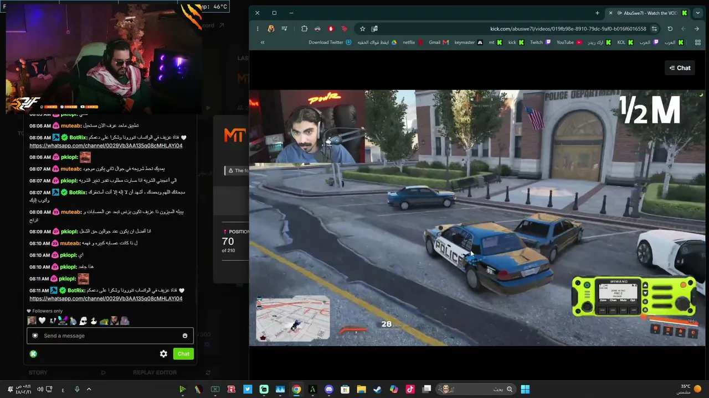Insert the white heart emote
Screen dimensions: 709x398
42,321
